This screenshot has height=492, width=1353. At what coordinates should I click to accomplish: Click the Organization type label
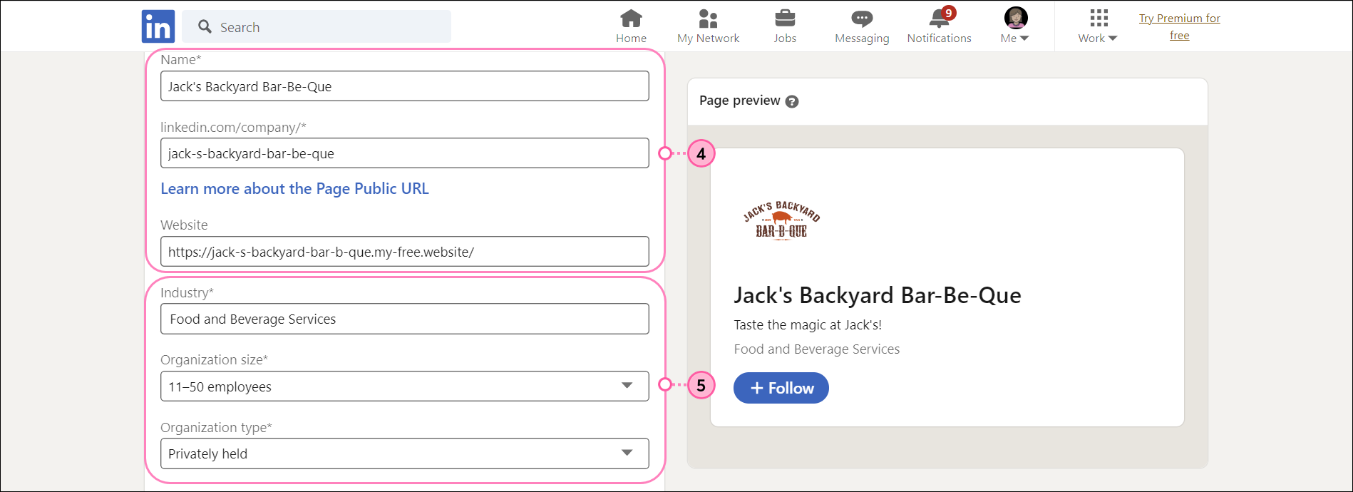216,428
